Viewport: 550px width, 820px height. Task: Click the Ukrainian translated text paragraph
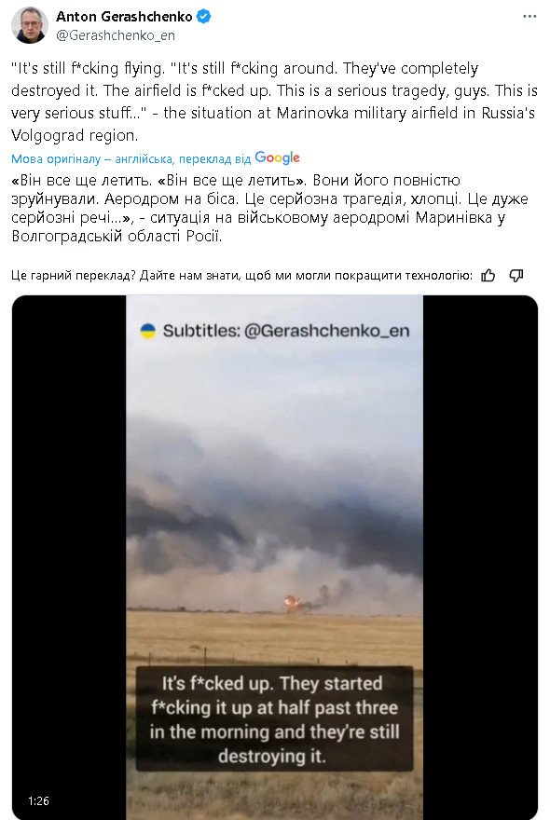(269, 208)
